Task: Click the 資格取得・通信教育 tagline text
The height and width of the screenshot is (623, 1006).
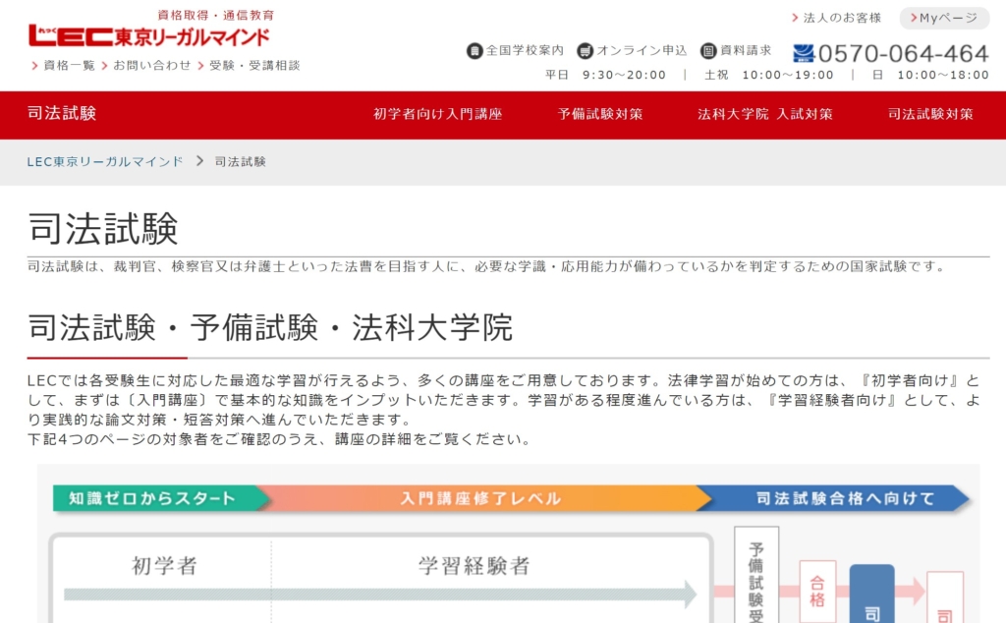Action: tap(215, 15)
